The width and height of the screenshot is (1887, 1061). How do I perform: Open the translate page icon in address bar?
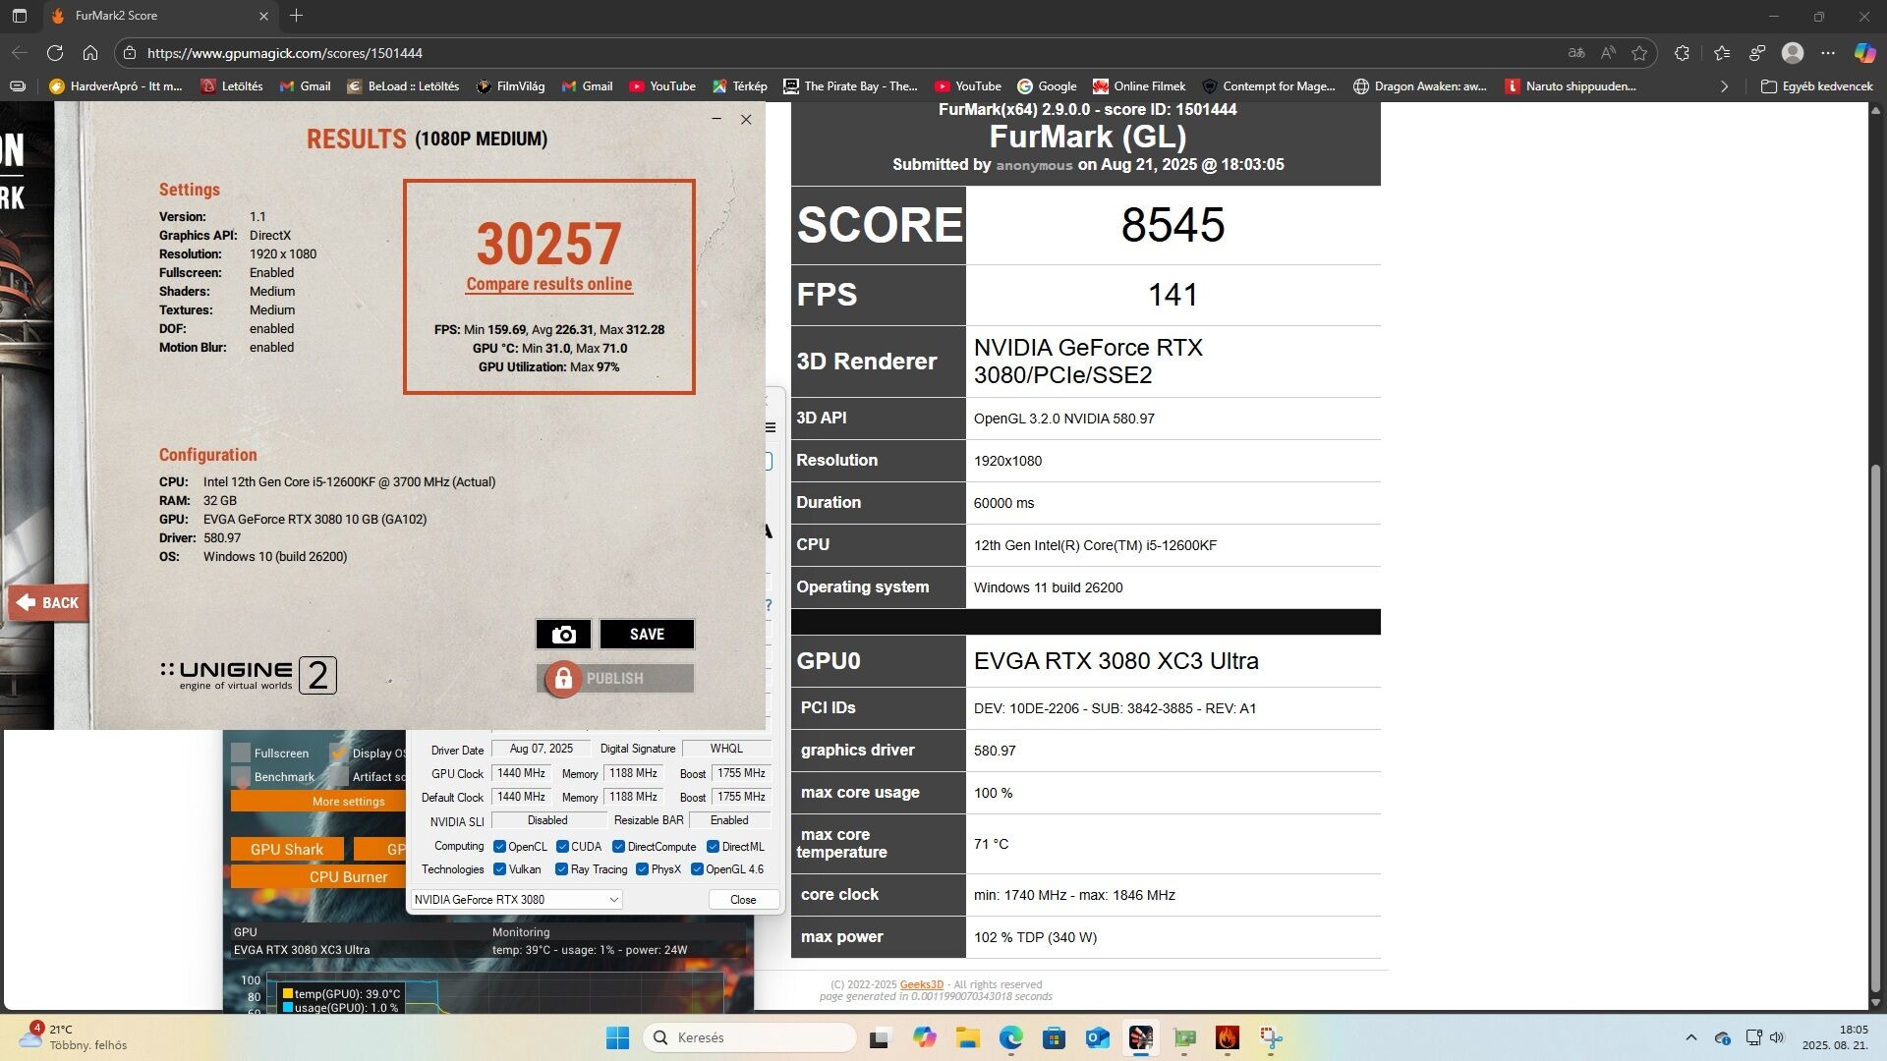click(1576, 53)
